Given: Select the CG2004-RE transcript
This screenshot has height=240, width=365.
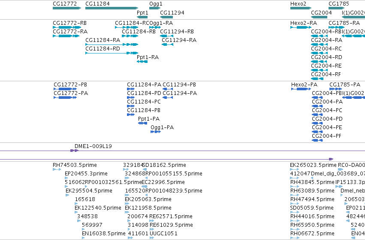Looking at the screenshot, I should 319,70.
